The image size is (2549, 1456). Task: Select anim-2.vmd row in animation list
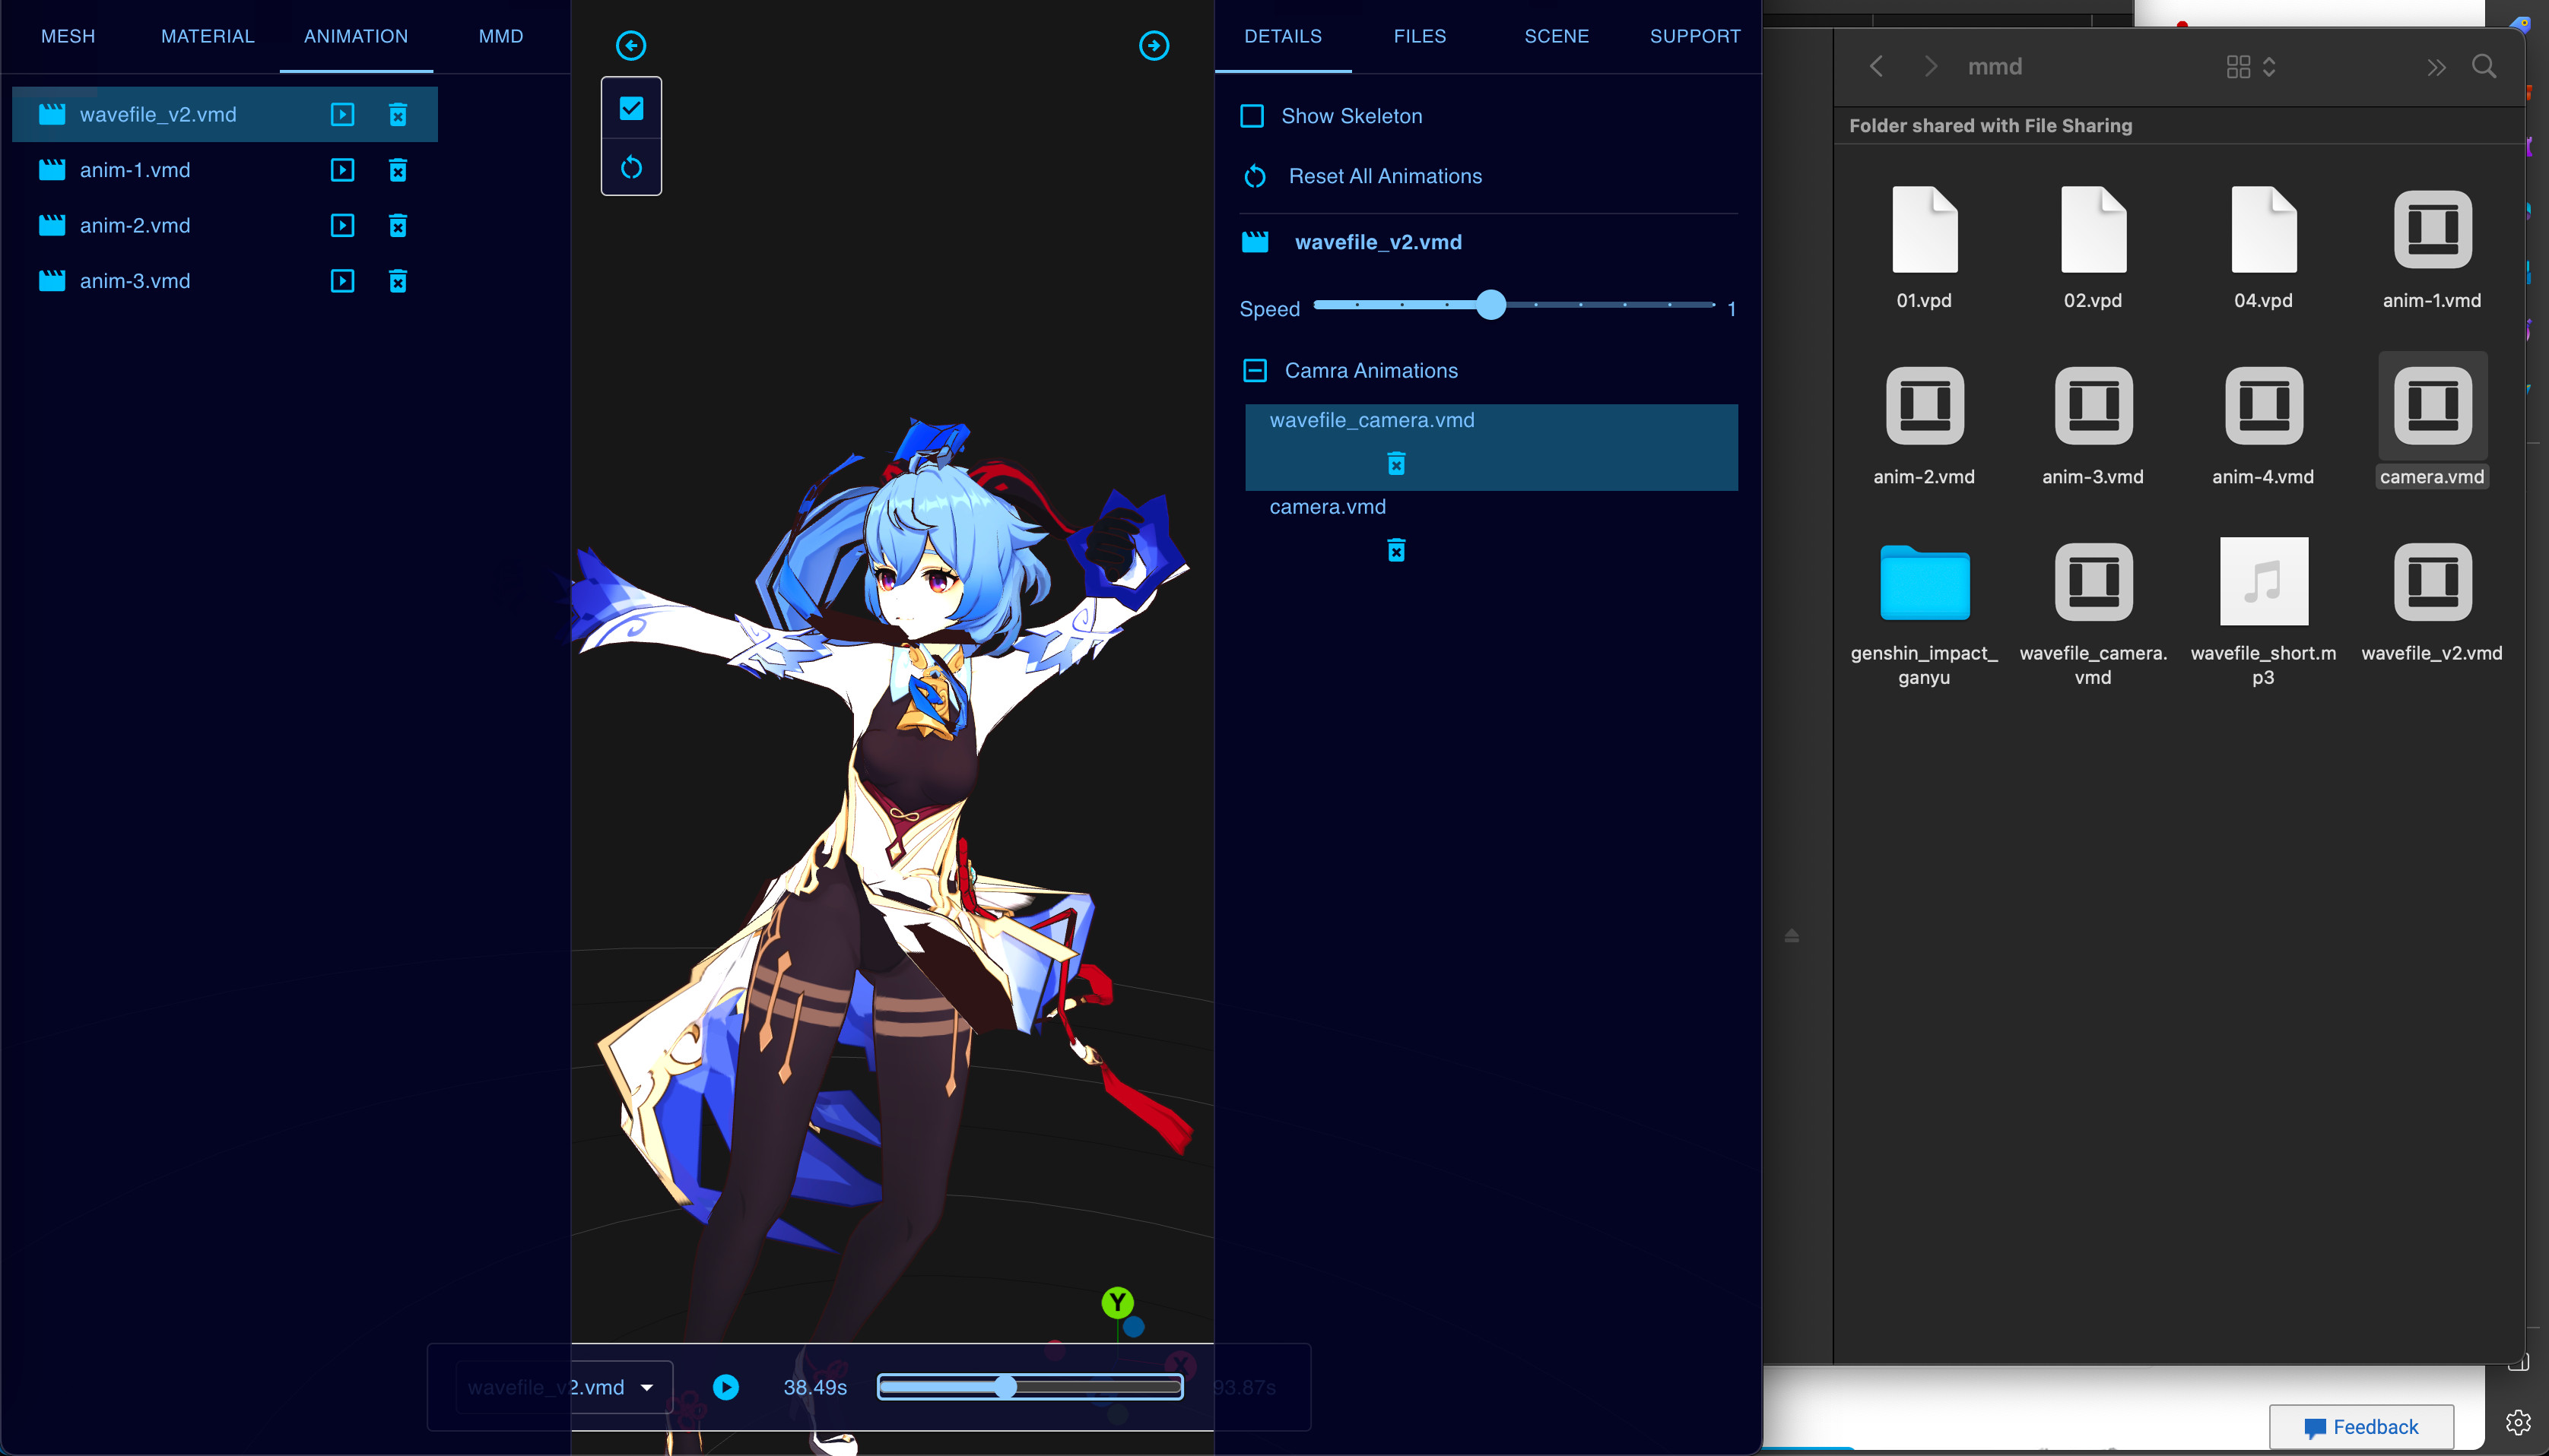pos(225,225)
